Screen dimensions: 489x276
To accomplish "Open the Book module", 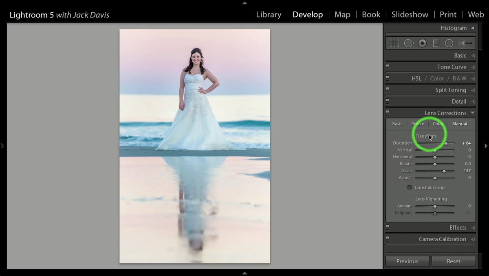I will coord(371,15).
